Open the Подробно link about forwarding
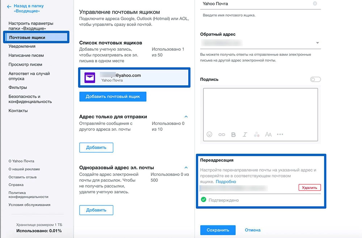This screenshot has width=362, height=238. tap(226, 182)
